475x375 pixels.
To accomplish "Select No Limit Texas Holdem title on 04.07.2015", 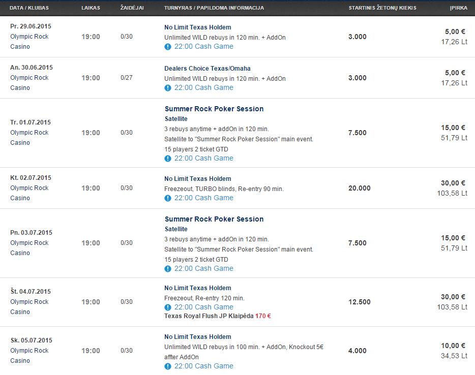I will click(x=198, y=288).
